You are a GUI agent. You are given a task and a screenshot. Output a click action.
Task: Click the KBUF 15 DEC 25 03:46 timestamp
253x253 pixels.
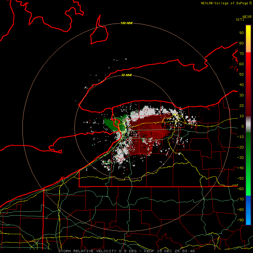click(170, 251)
